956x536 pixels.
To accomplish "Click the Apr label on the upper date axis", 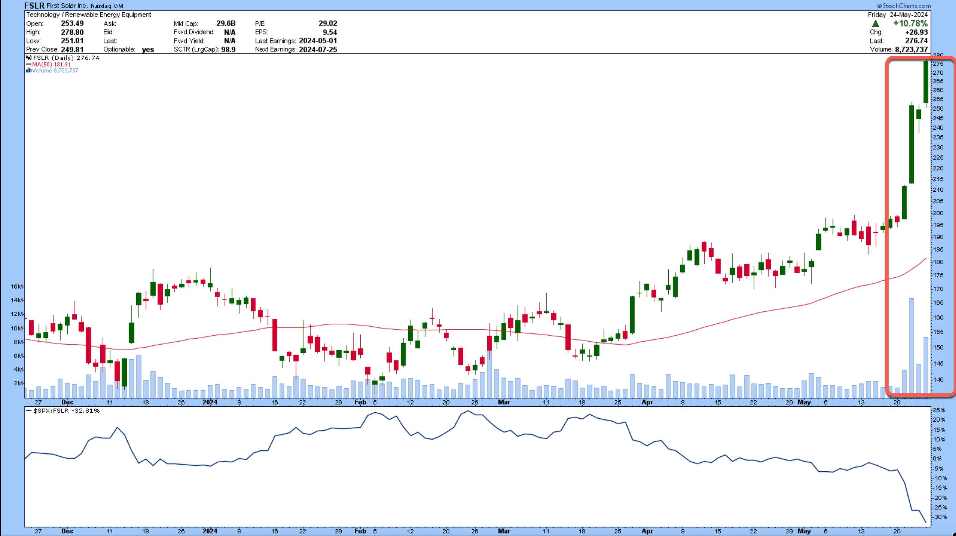I will [x=647, y=402].
